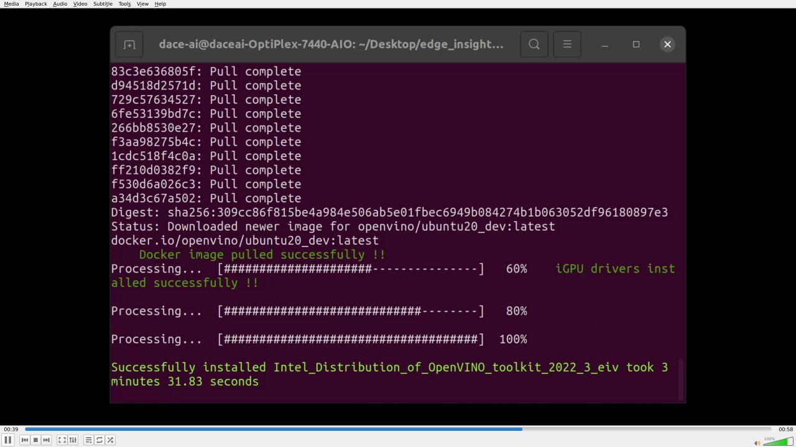Open the Media menu

[x=11, y=4]
